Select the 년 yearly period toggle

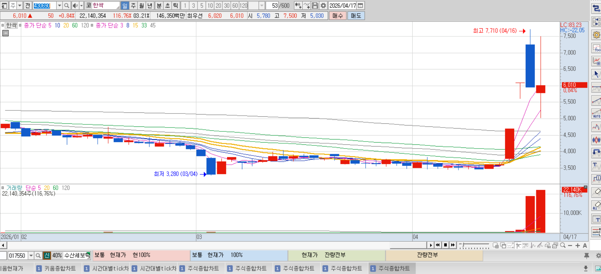click(150, 6)
